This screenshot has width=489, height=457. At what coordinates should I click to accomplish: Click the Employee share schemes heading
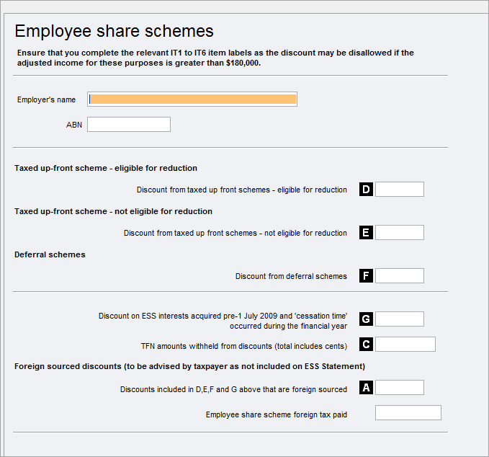tap(115, 31)
